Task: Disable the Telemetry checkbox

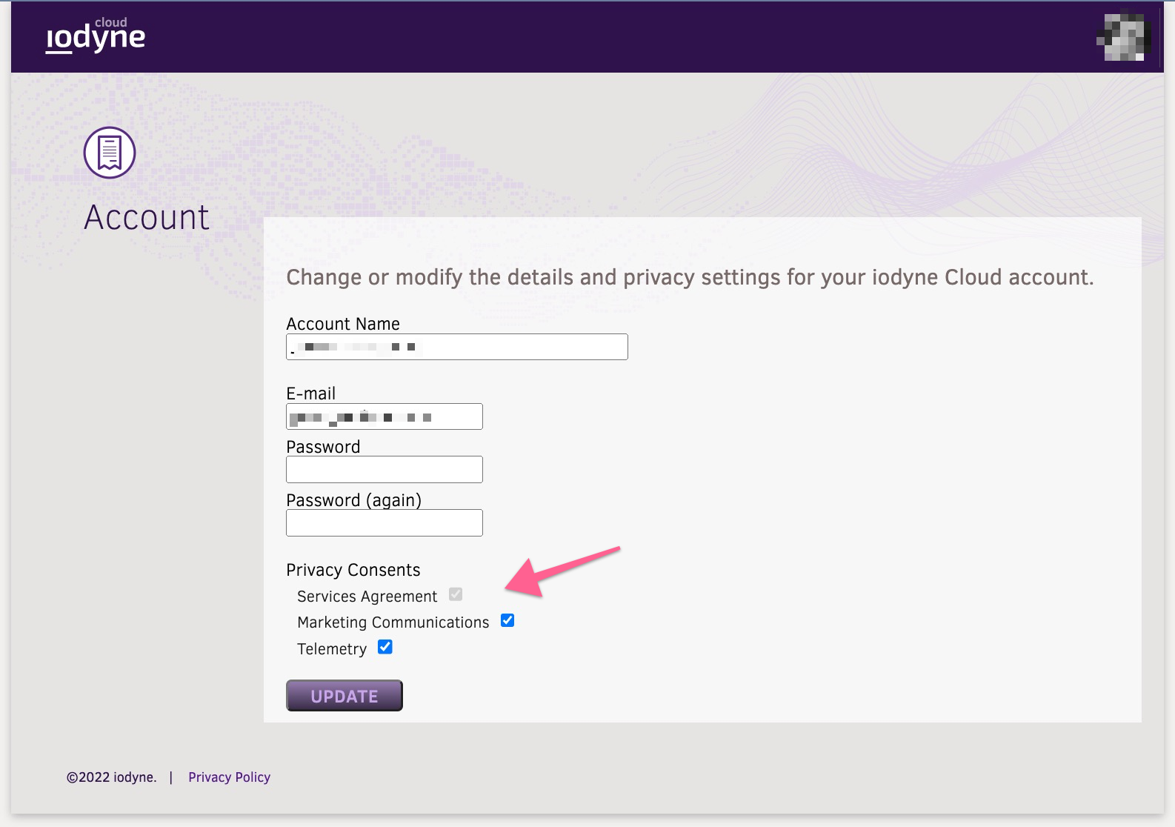Action: point(385,647)
